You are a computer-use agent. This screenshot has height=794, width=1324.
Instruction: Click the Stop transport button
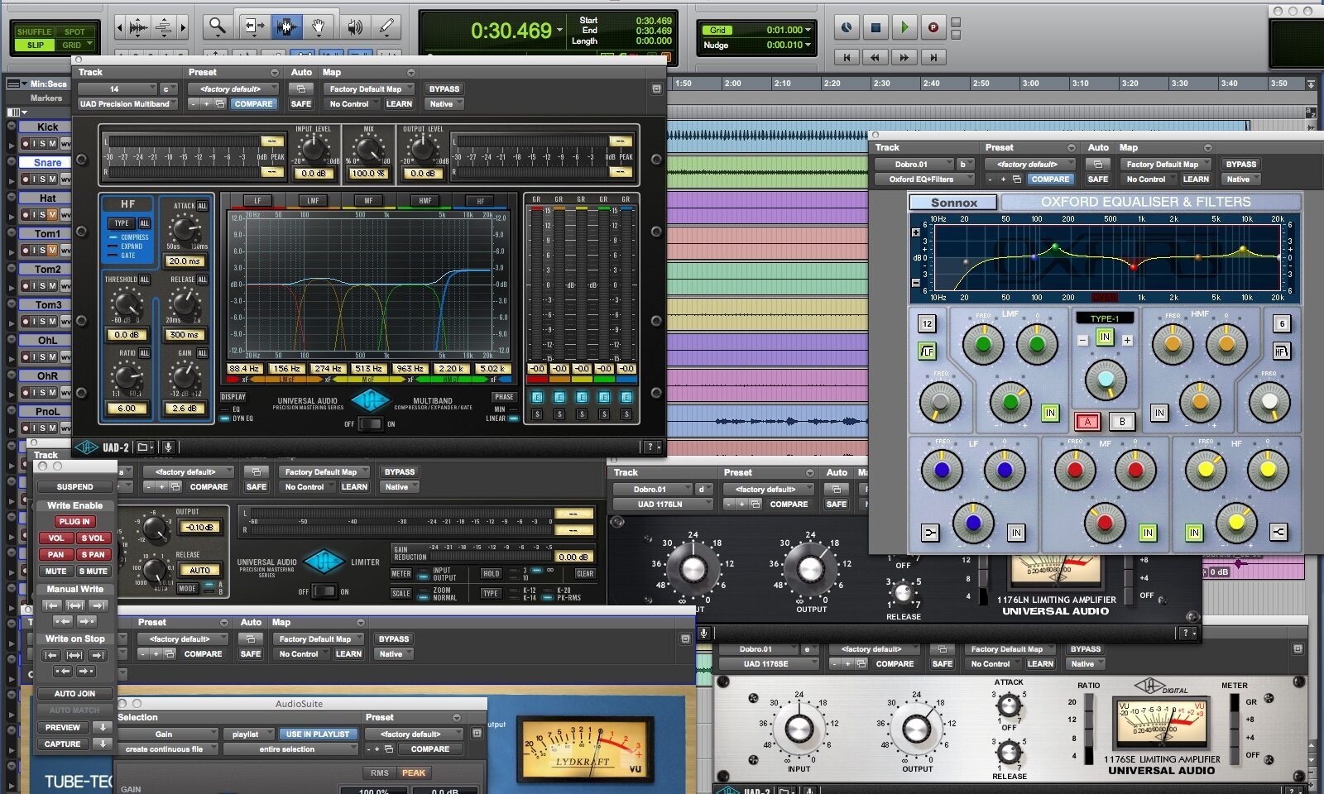[x=875, y=27]
